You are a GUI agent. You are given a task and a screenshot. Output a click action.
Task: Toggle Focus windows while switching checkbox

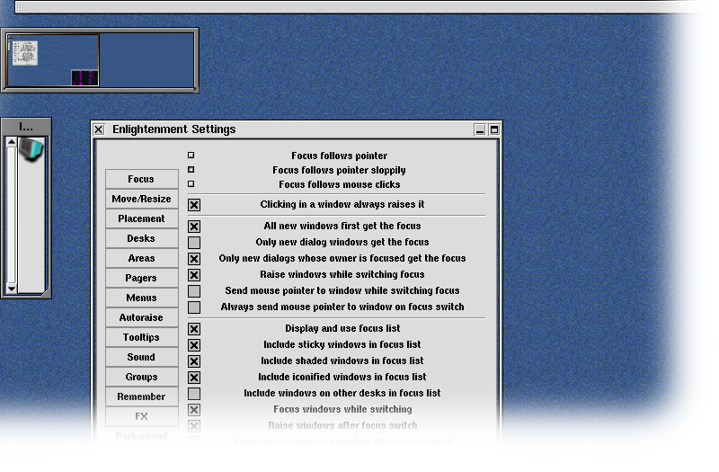pyautogui.click(x=194, y=410)
